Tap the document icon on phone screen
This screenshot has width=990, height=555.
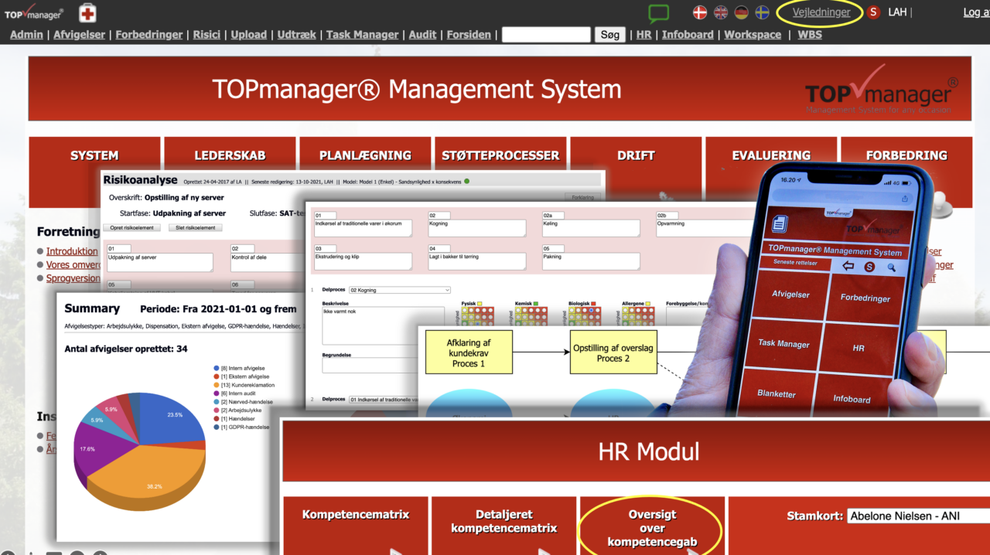[780, 224]
